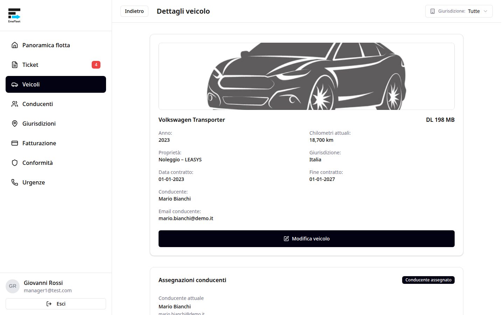The height and width of the screenshot is (315, 504).
Task: Click the EmeFleet logo
Action: (14, 15)
